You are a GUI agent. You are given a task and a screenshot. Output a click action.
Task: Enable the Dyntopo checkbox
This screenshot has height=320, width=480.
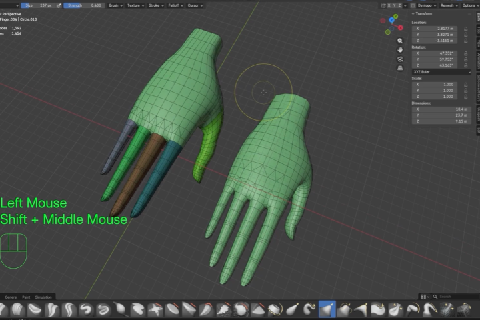pos(413,5)
